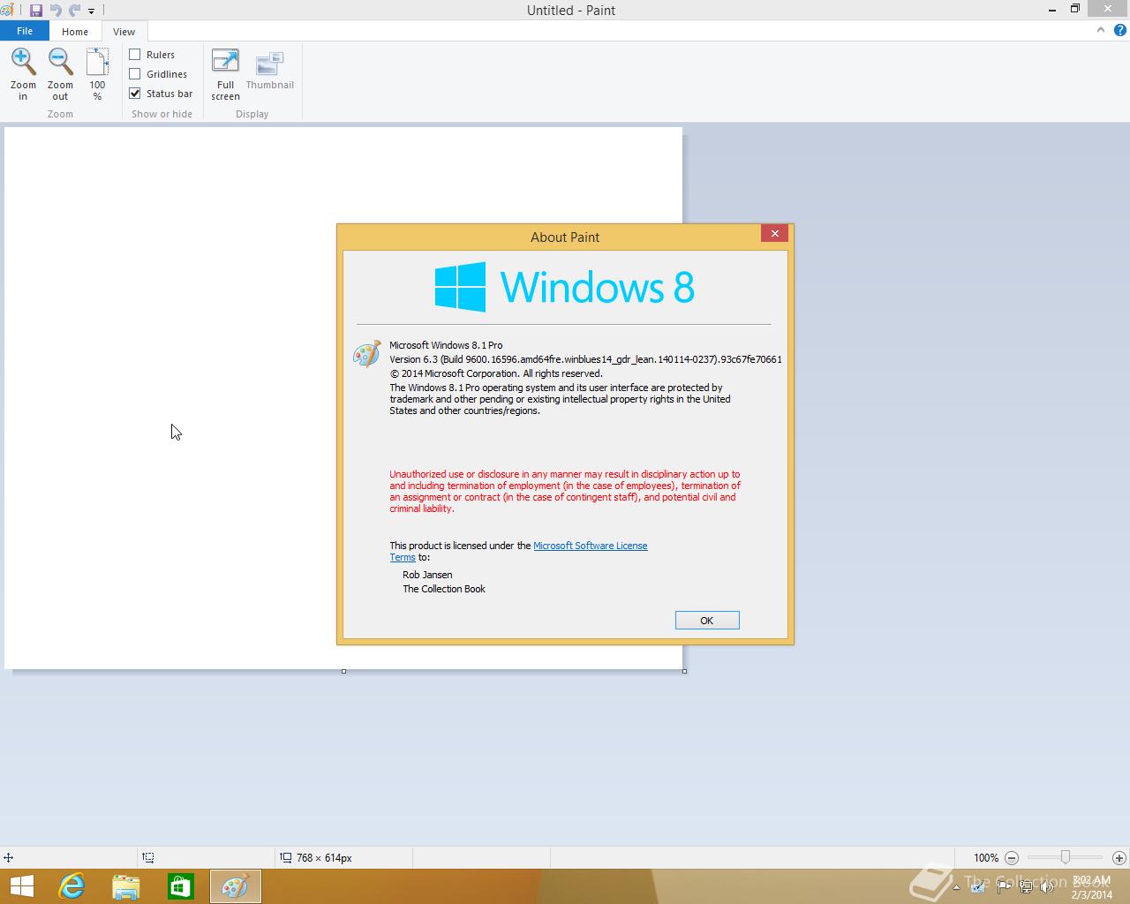Viewport: 1130px width, 904px height.
Task: Click the Display group label
Action: [x=252, y=114]
